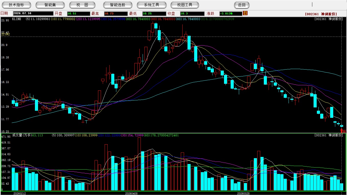Viewport: 347px width, 195px height.
Task: Click the orange 日 daily-period icon
Action: click(x=245, y=13)
